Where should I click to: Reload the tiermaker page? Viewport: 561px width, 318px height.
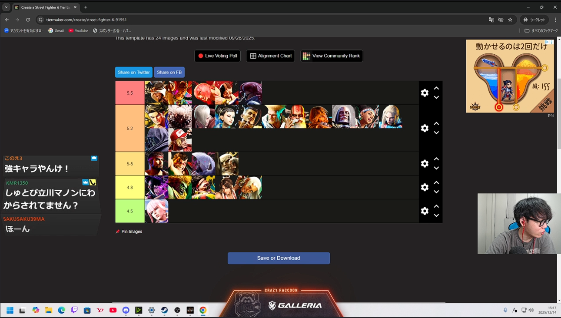tap(28, 20)
